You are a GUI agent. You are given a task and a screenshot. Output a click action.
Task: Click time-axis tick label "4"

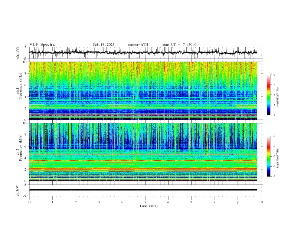tap(122, 202)
